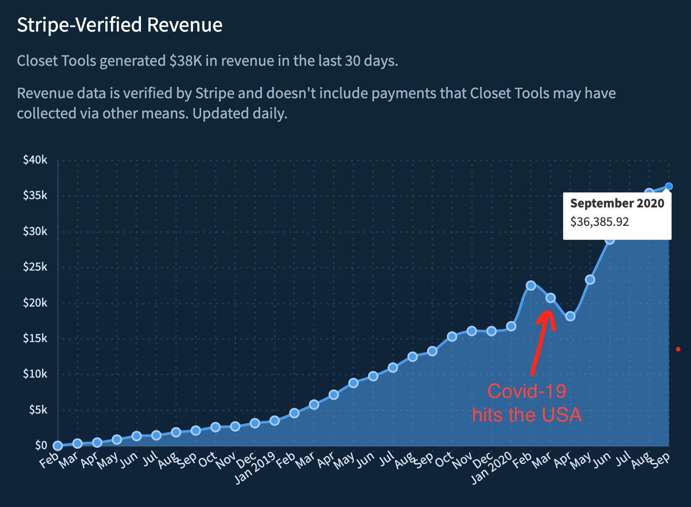Click the "$15k" y-axis label
This screenshot has height=507, width=691.
[35, 338]
